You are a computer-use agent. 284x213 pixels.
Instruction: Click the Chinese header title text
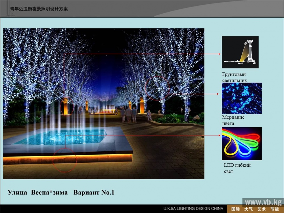[39, 9]
